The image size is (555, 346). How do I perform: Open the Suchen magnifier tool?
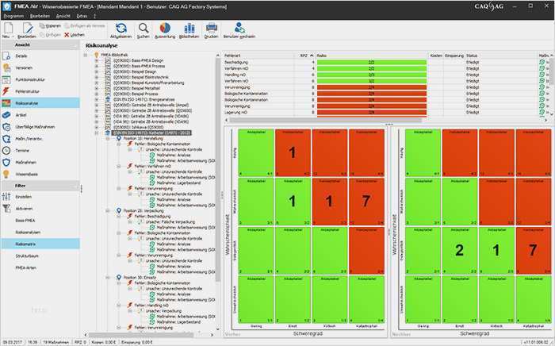coord(144,29)
